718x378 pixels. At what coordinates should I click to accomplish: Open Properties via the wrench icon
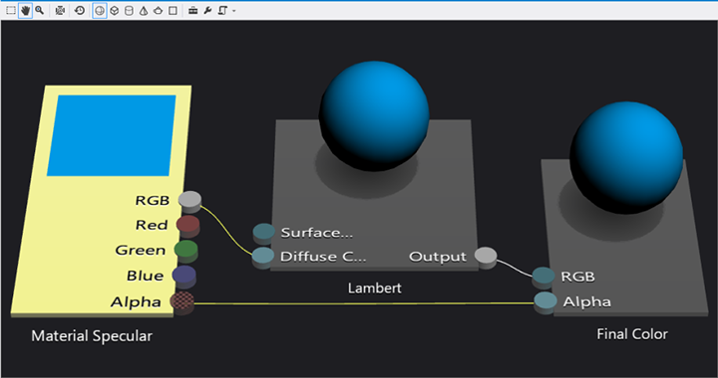207,10
